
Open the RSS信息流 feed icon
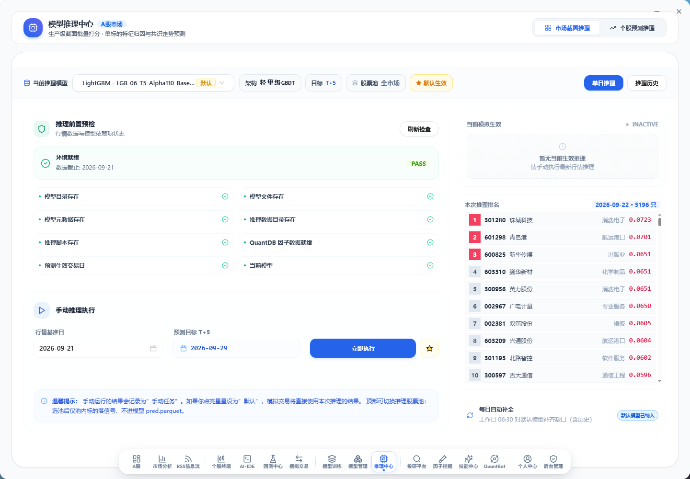tap(188, 462)
